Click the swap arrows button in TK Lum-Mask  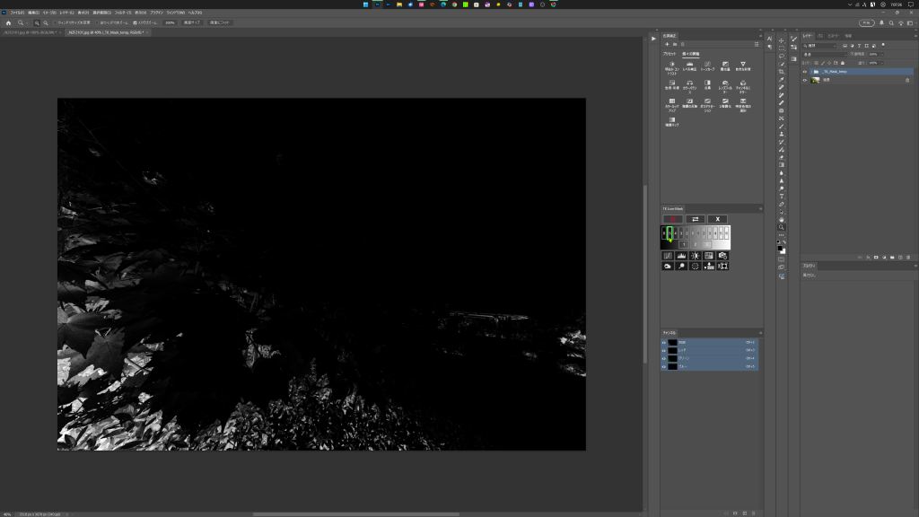696,219
